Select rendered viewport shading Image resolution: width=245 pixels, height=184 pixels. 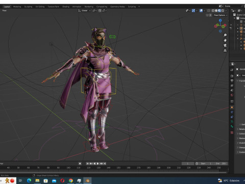[223, 11]
